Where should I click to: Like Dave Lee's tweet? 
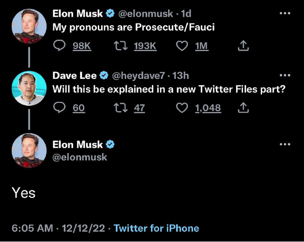pos(183,108)
